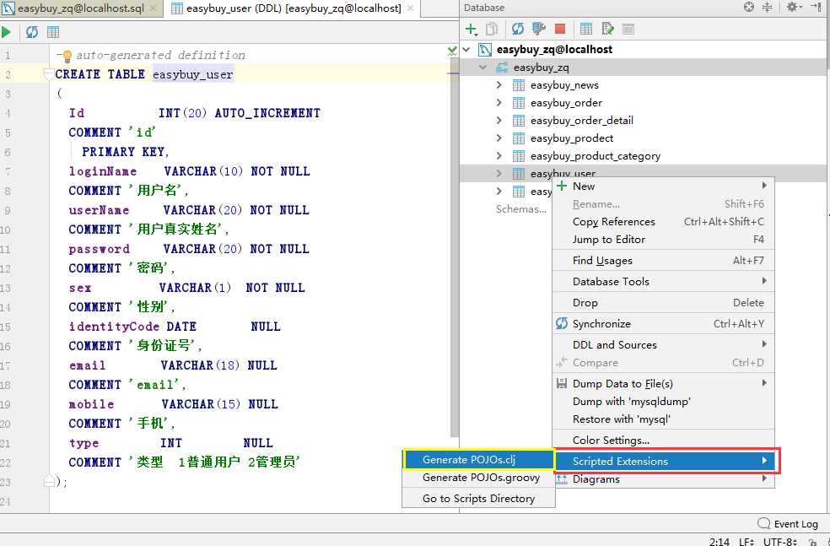Close the easybuy_user (DDL) tab
Screen dimensions: 830x546
click(x=410, y=8)
